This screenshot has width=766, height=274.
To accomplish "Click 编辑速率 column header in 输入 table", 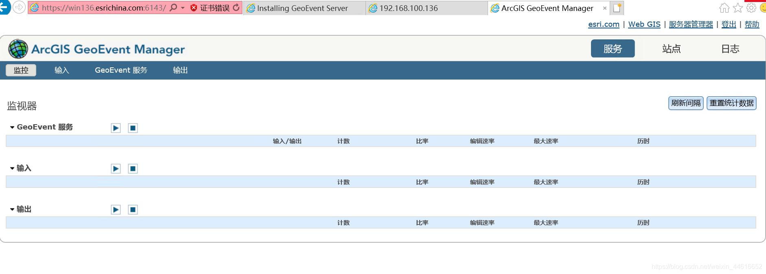I will coord(482,182).
